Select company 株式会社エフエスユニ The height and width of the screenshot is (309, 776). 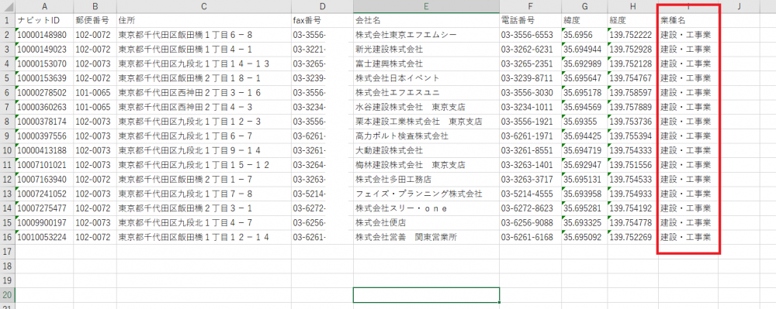426,93
